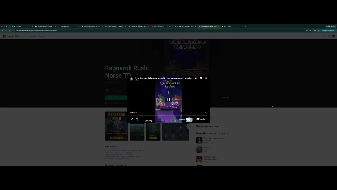Open the video title link #viral #gaming
337x190 pixels.
[163, 78]
